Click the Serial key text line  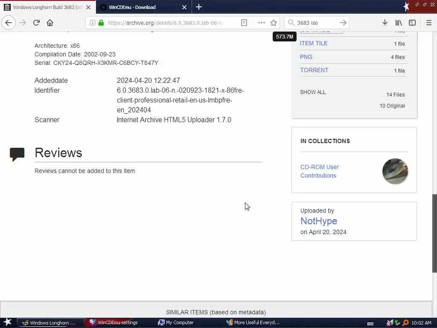[96, 63]
